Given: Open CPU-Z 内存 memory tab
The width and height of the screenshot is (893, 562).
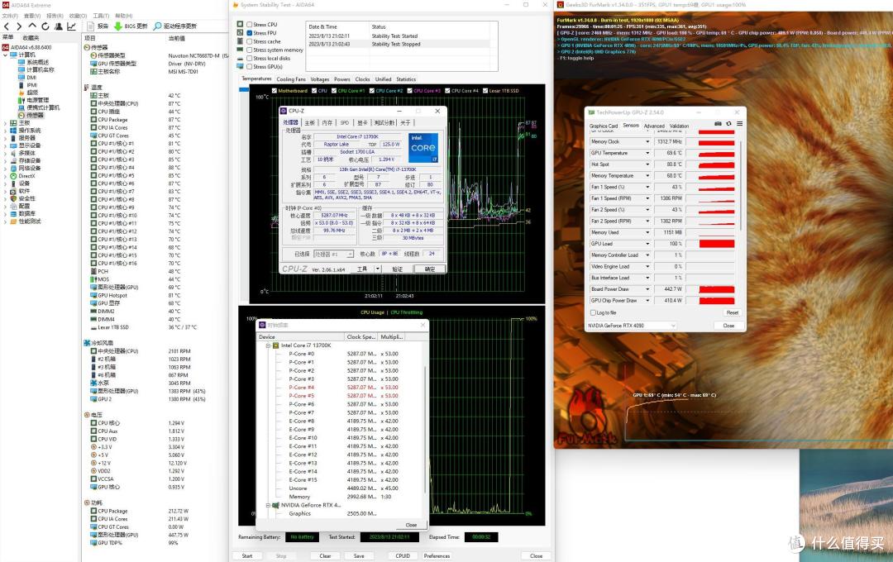Looking at the screenshot, I should pos(327,122).
